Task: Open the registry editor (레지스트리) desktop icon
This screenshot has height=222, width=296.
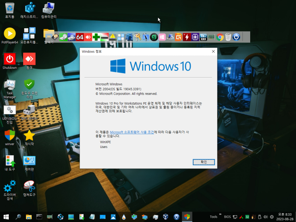Action: click(x=29, y=10)
